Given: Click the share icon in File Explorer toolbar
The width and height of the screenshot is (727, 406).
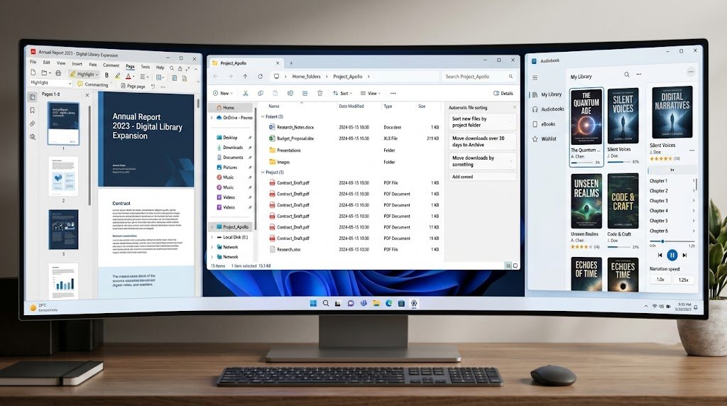Looking at the screenshot, I should coord(305,93).
